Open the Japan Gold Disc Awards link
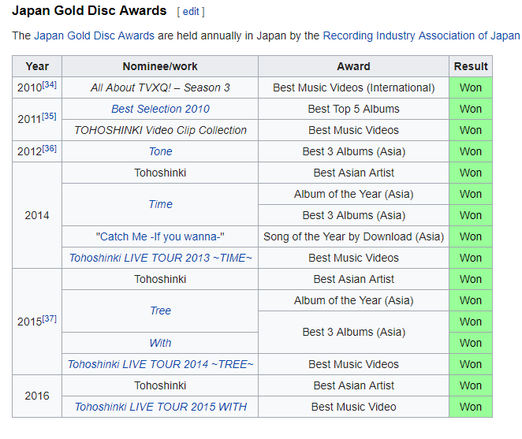 (94, 35)
